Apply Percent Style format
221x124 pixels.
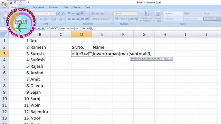click(122, 19)
